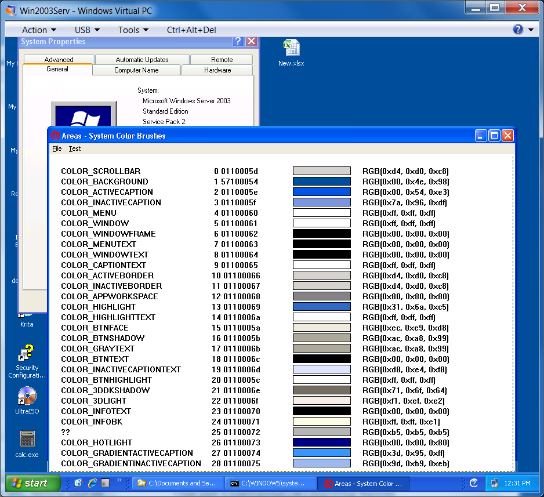Click the ?? label in row 25
The image size is (544, 497).
pos(65,432)
